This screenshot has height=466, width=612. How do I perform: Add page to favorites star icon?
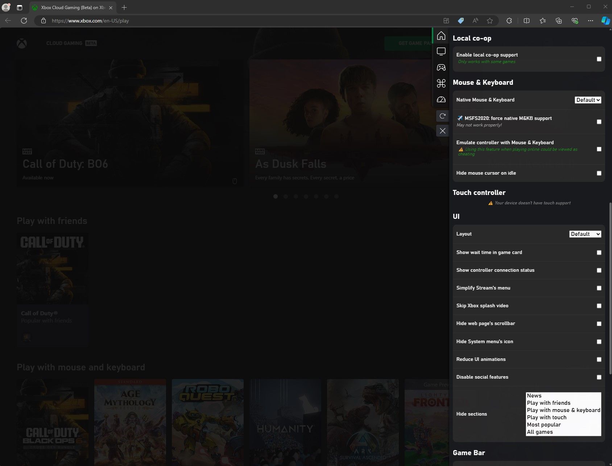pyautogui.click(x=490, y=21)
